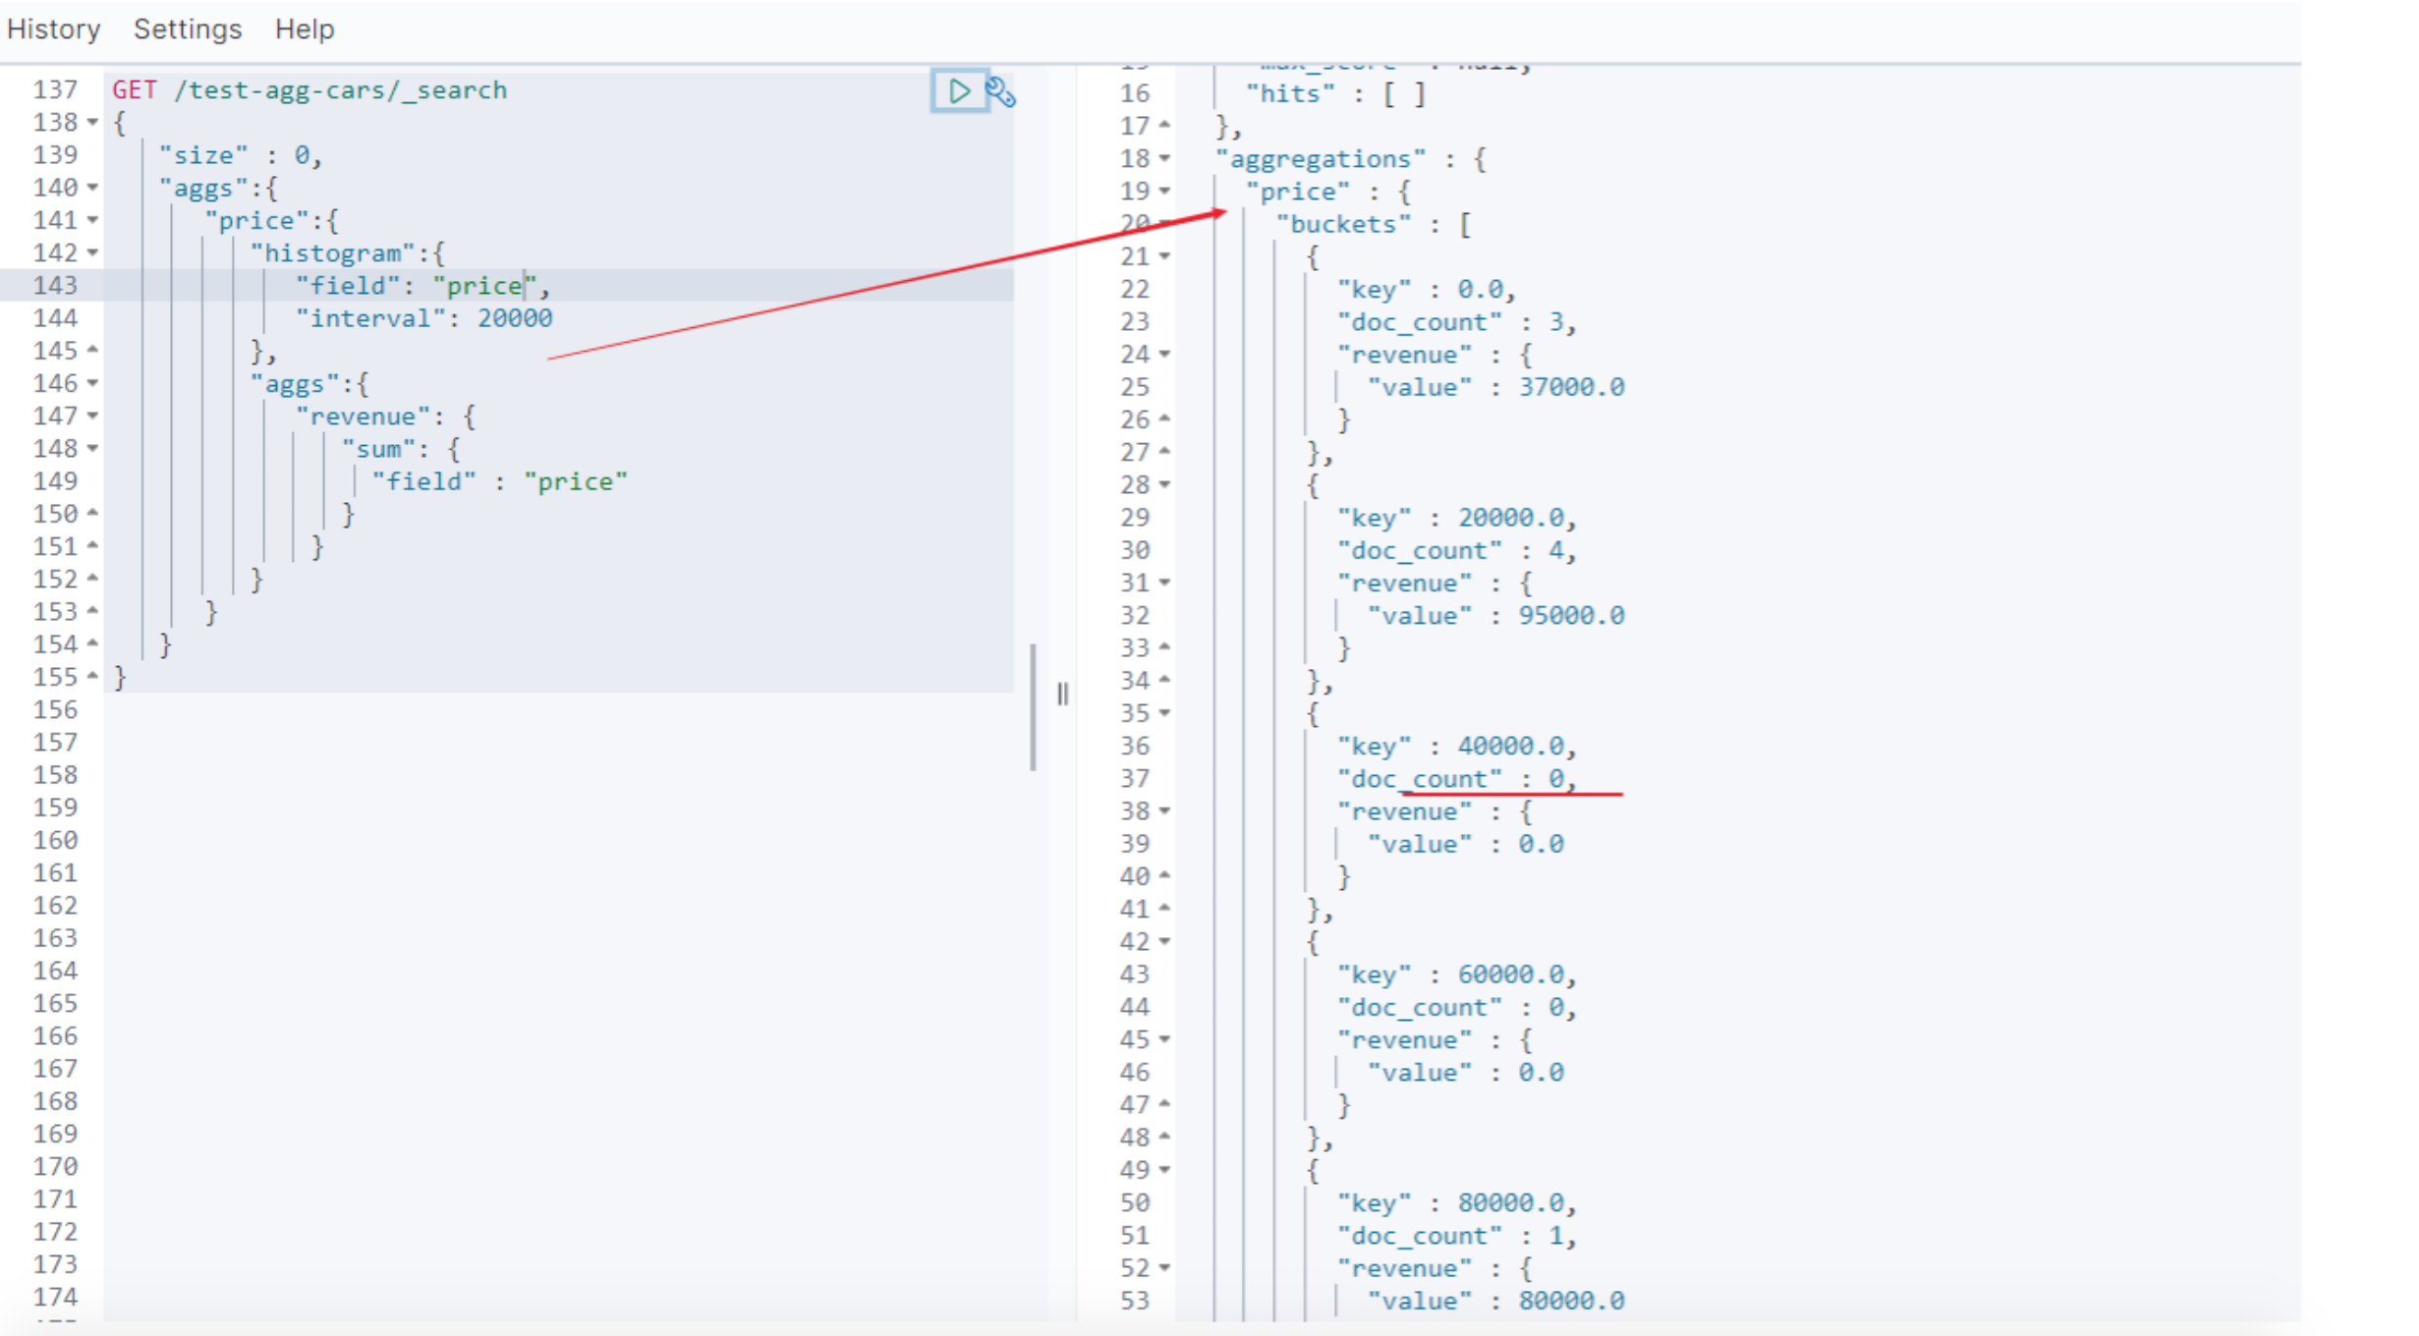Collapse the "revenue" object at response line 52
Screen dimensions: 2419x1336
click(1164, 1269)
